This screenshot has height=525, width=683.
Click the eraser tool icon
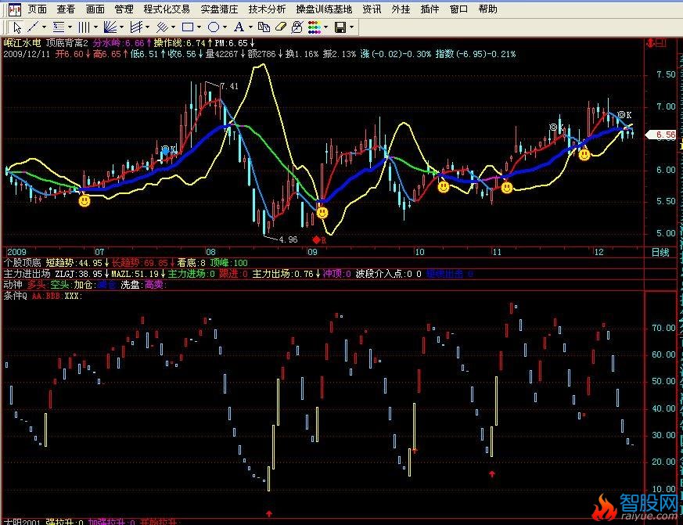click(279, 27)
